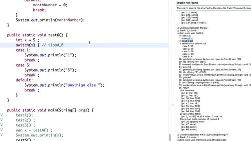Screen dimensions: 251x141
Task: Click the commented 'test1();' call
Action: pos(24,115)
